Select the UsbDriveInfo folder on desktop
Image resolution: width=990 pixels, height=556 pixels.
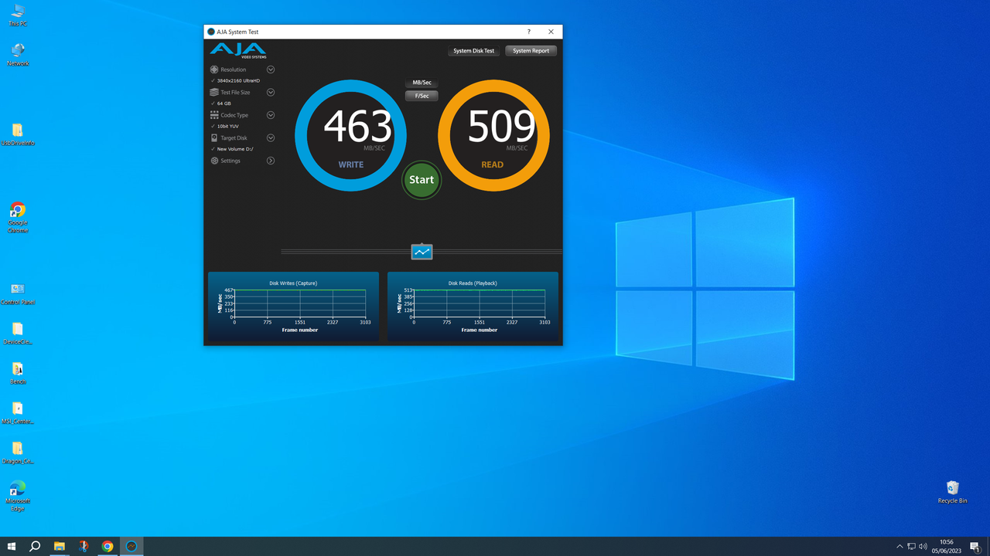[18, 134]
